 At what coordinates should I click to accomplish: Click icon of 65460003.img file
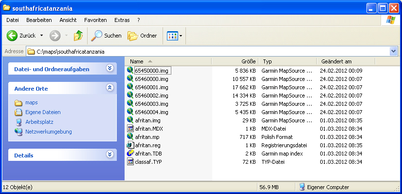130,103
